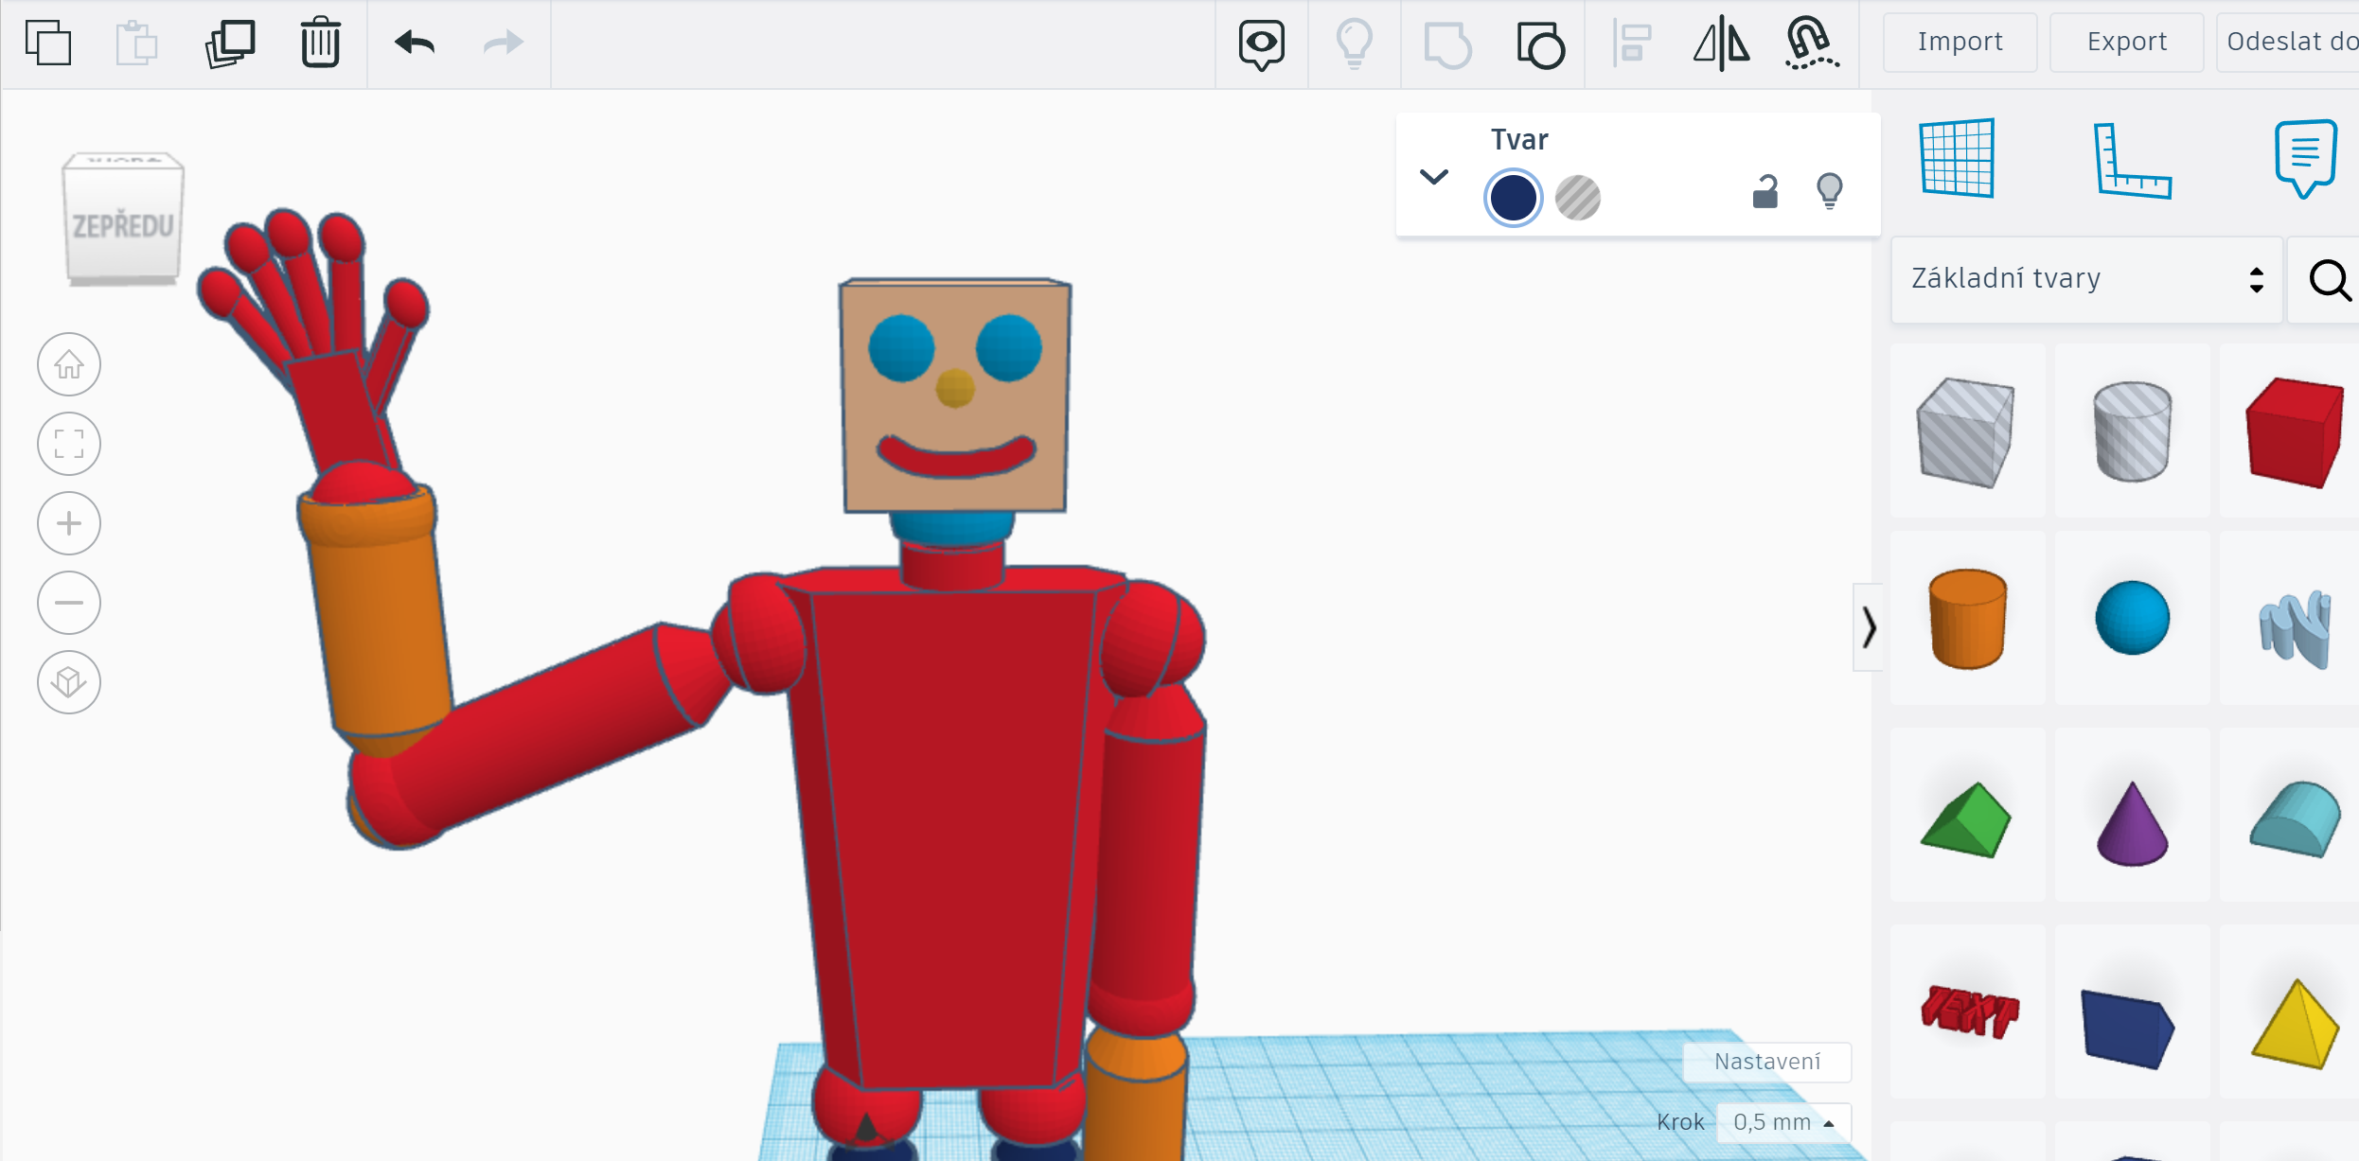Open the Notes tool

(2304, 158)
